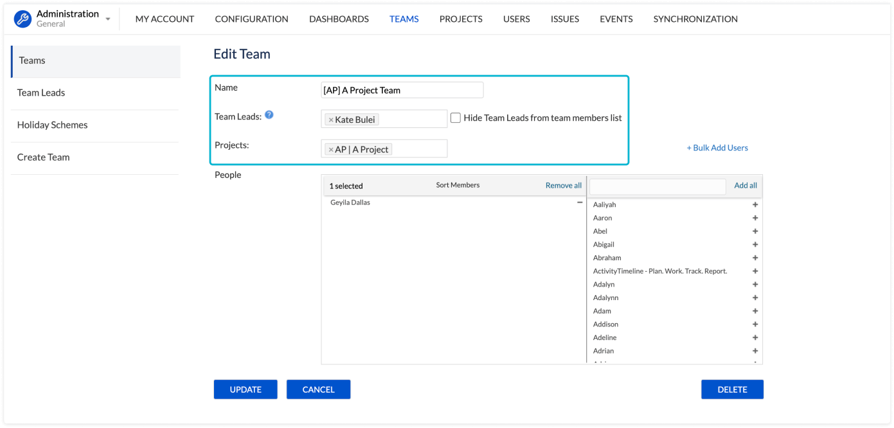This screenshot has width=894, height=428.
Task: Add Adeline using plus icon
Action: (755, 338)
